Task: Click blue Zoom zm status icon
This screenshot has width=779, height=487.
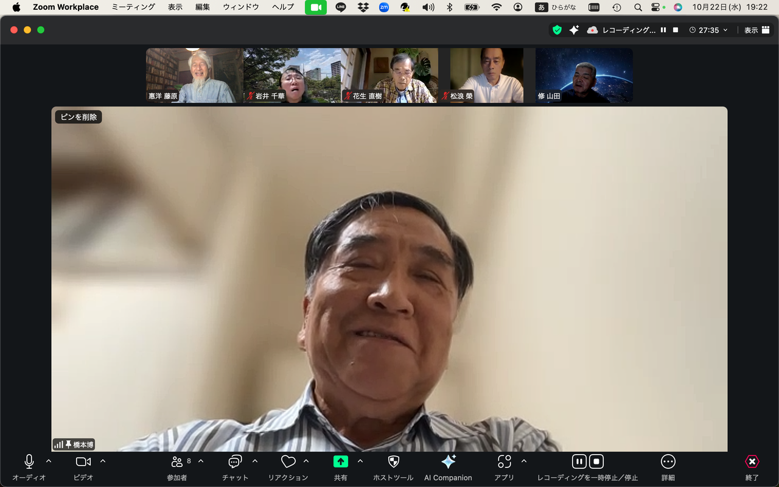Action: pyautogui.click(x=384, y=7)
